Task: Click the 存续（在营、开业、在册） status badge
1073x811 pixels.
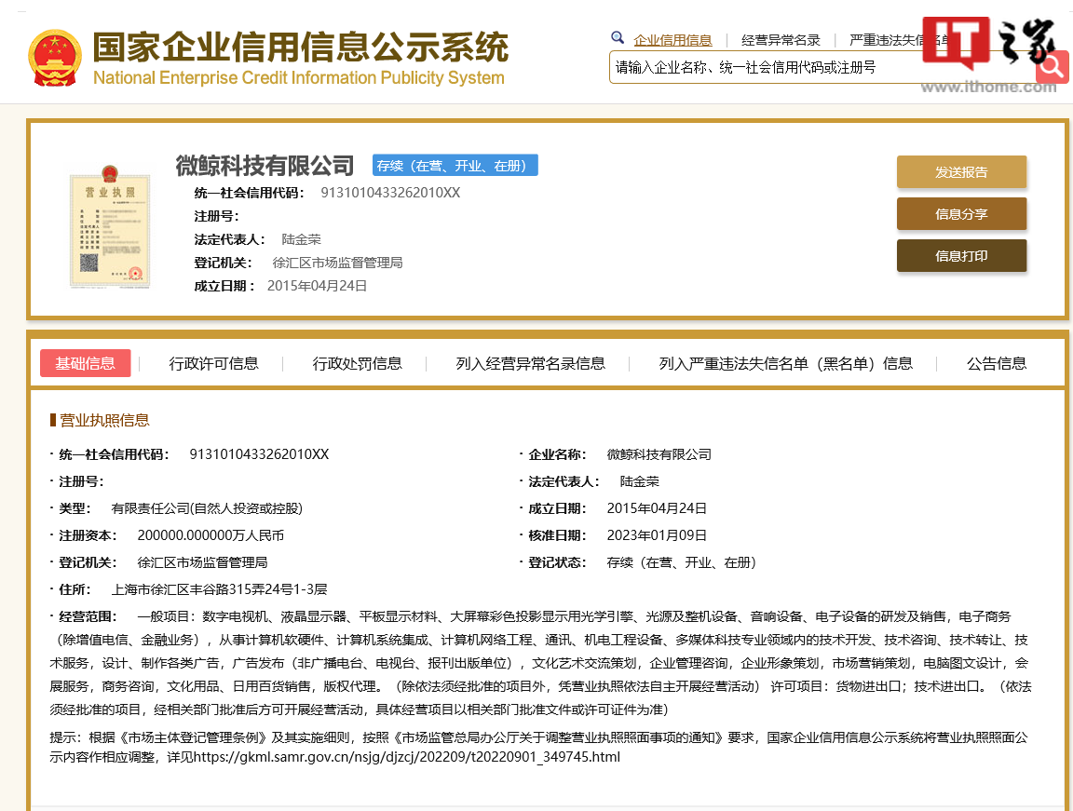Action: pyautogui.click(x=455, y=166)
